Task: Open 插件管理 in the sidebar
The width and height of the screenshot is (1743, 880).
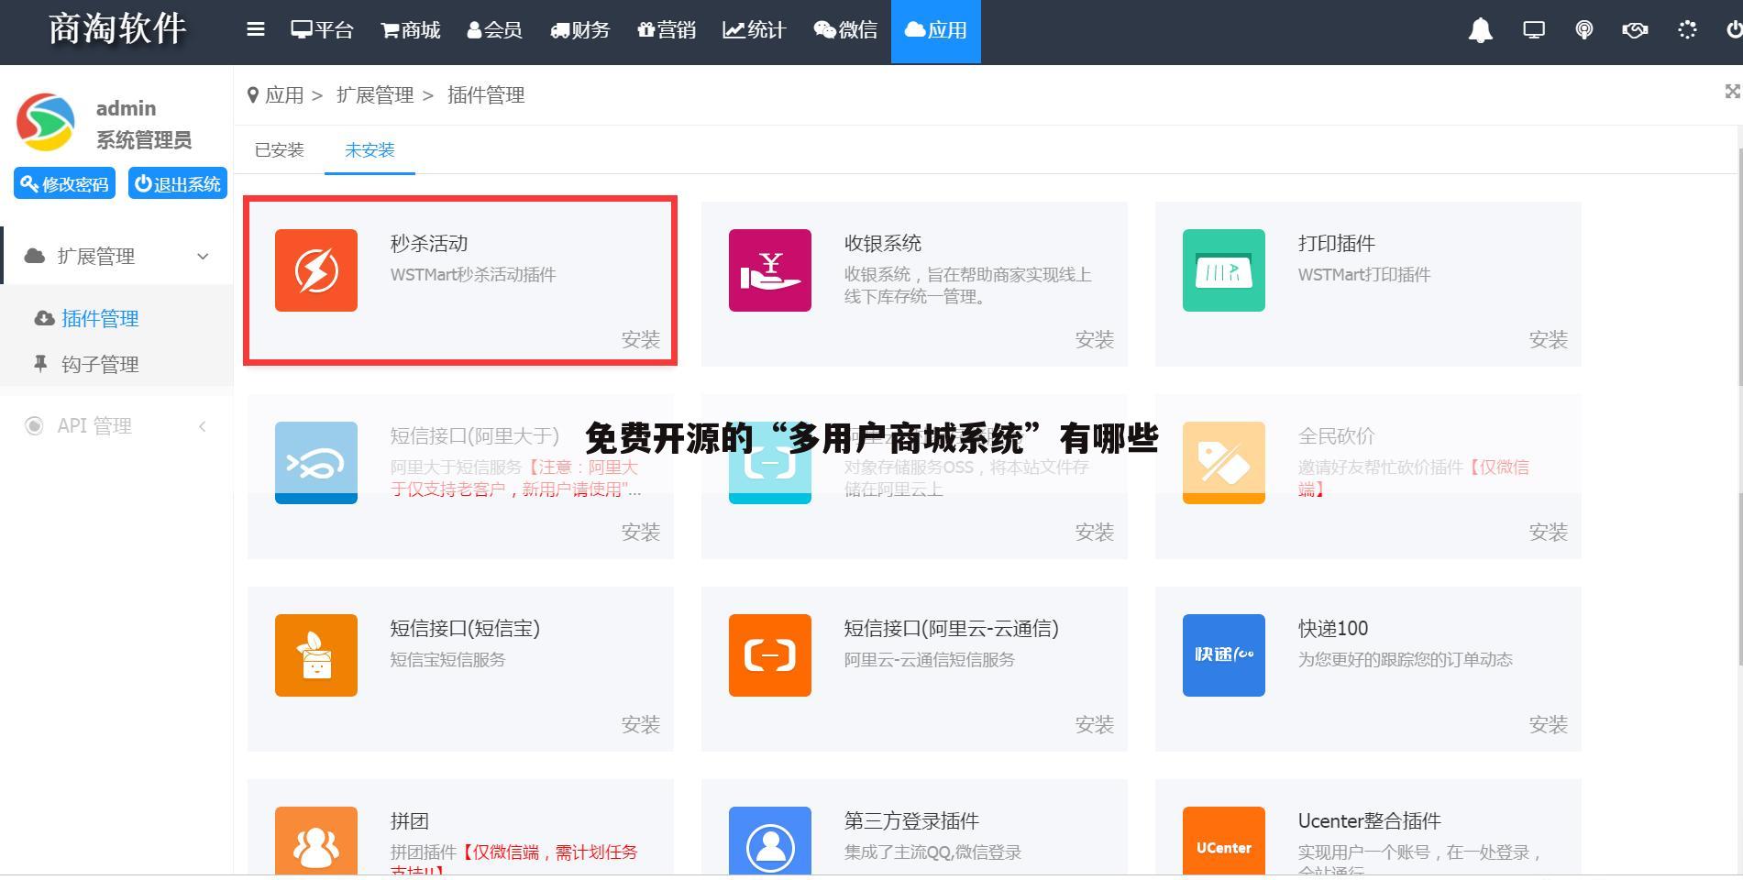Action: [99, 318]
